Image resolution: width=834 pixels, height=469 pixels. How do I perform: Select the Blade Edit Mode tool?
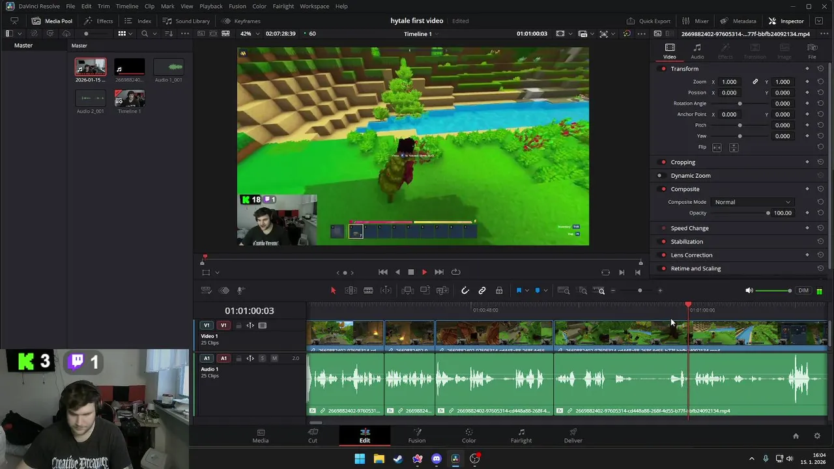coord(368,291)
